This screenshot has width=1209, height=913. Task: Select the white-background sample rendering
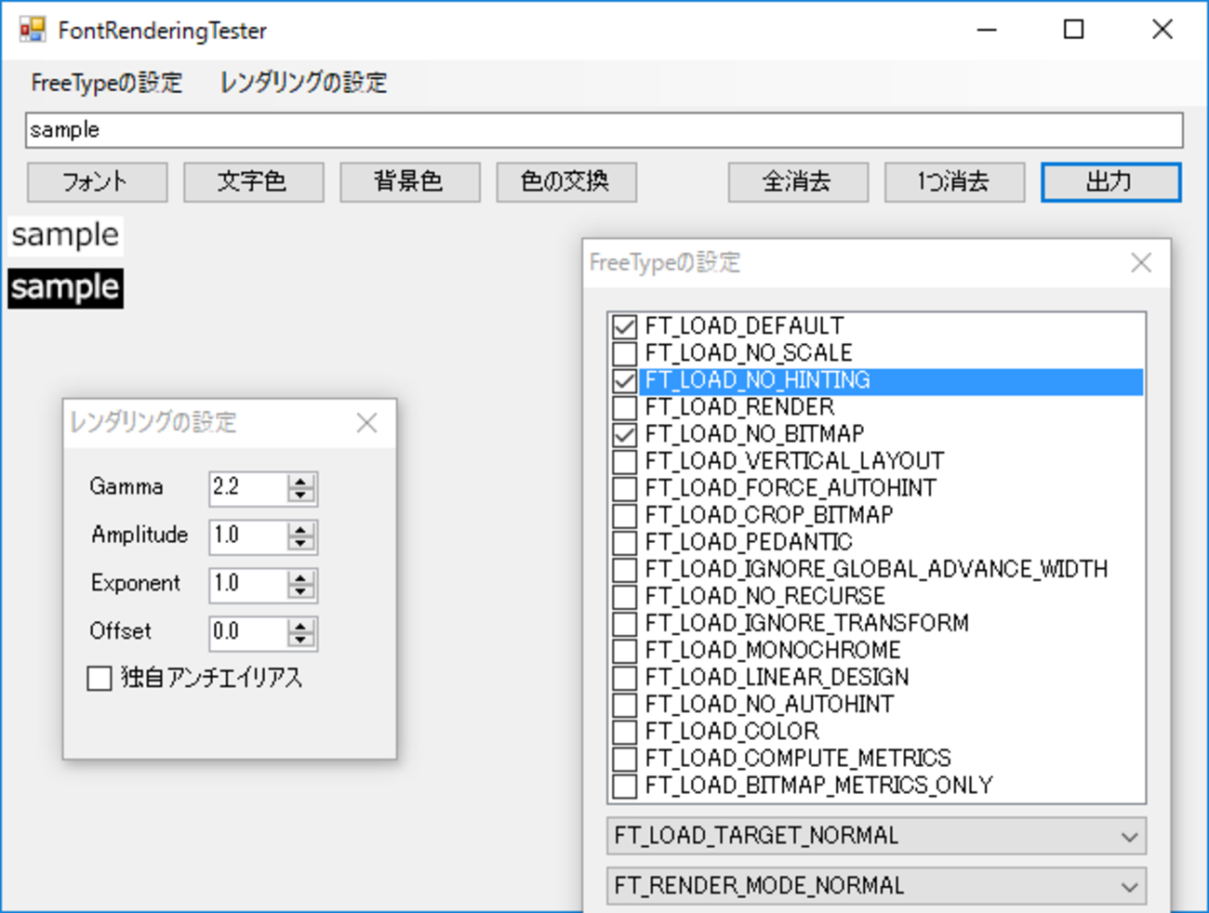(65, 235)
